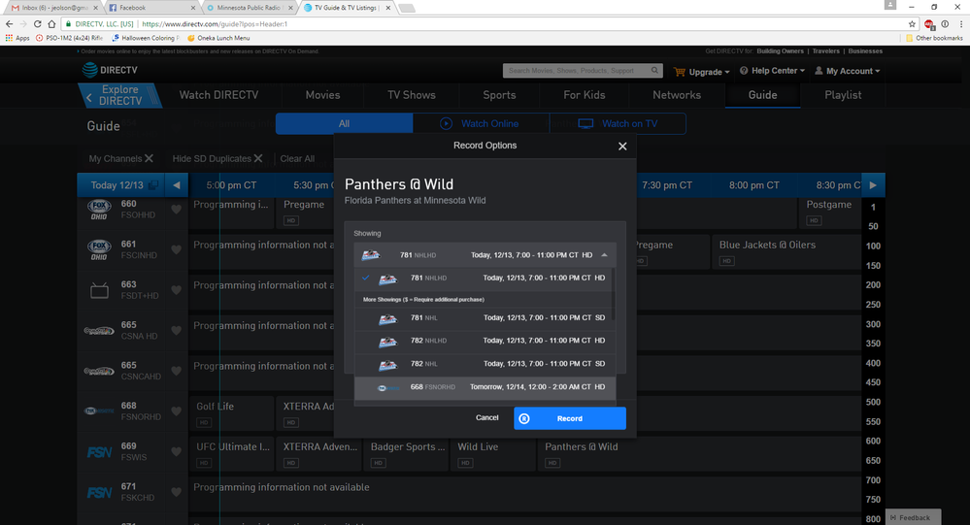This screenshot has width=970, height=525.
Task: Open the Help Center menu
Action: [772, 72]
